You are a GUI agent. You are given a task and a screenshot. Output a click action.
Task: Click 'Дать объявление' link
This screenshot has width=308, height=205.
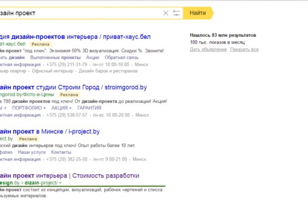[208, 49]
